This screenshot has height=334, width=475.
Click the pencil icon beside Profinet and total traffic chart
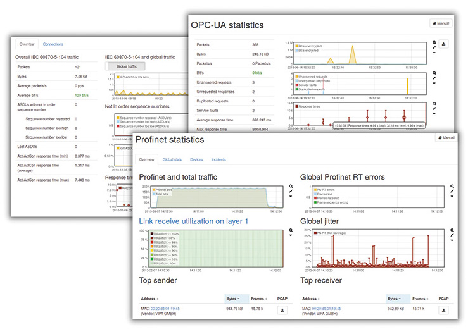click(291, 192)
